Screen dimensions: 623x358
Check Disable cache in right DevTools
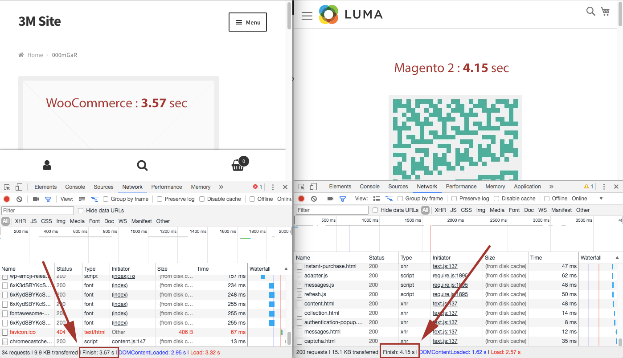(496, 199)
